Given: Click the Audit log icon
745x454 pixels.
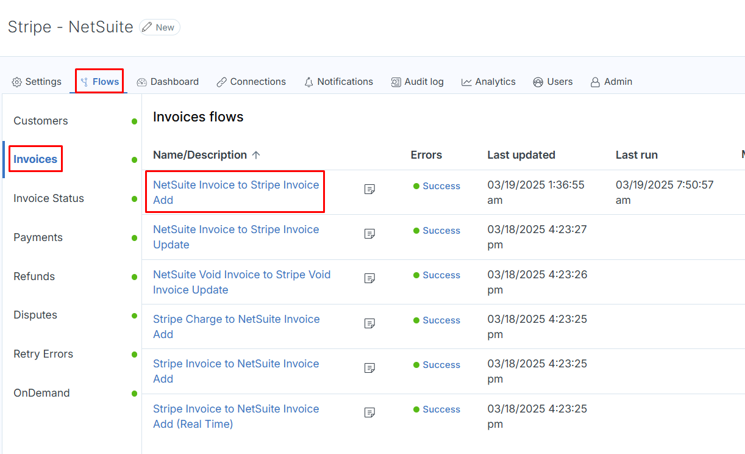Looking at the screenshot, I should tap(396, 82).
